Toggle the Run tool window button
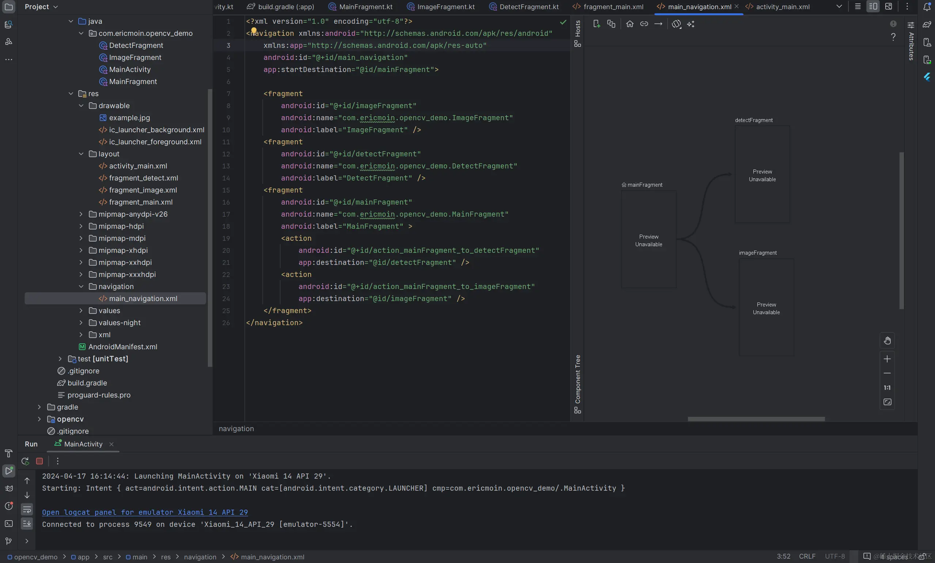This screenshot has height=563, width=935. tap(8, 471)
